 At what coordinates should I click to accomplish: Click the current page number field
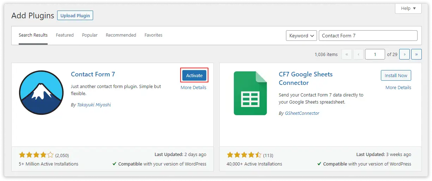tap(375, 54)
